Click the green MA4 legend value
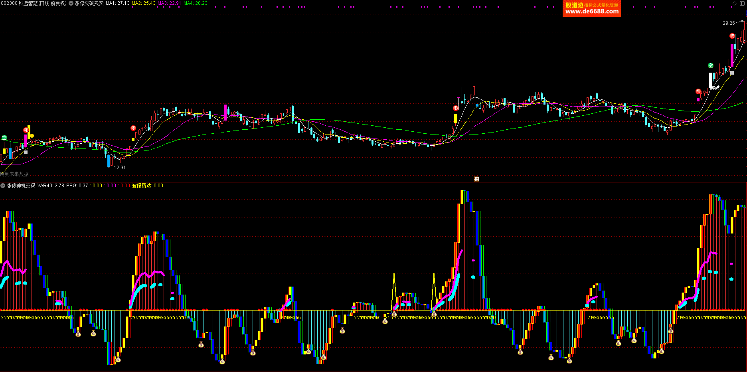Screen dimensions: 747x372 (x=196, y=3)
